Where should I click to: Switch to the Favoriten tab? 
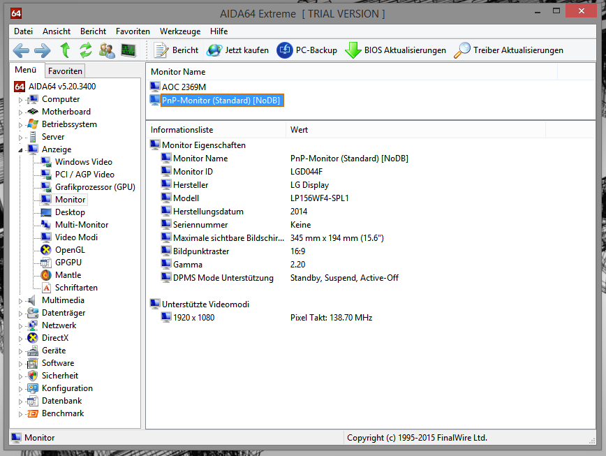tap(65, 71)
